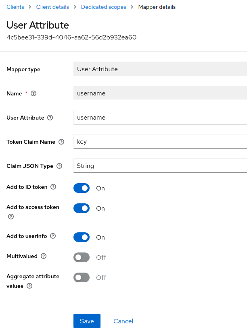Navigate to Client details breadcrumb

[x=52, y=7]
